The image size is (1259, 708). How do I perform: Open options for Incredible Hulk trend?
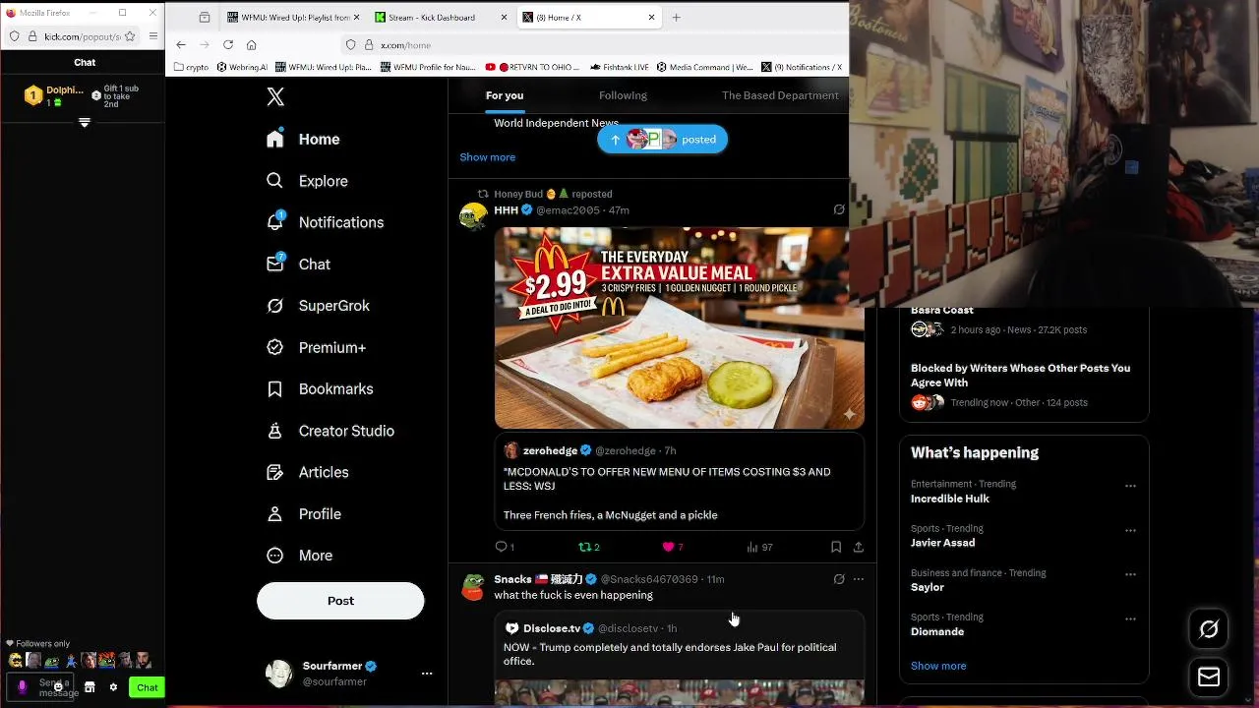coord(1130,486)
